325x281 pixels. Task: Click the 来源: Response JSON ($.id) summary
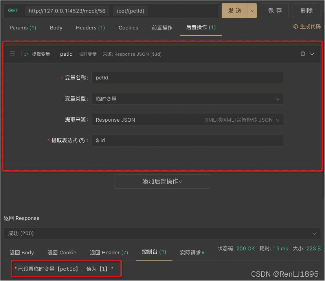point(132,54)
